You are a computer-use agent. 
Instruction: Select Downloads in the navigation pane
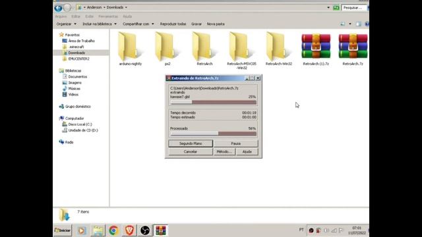click(x=74, y=53)
